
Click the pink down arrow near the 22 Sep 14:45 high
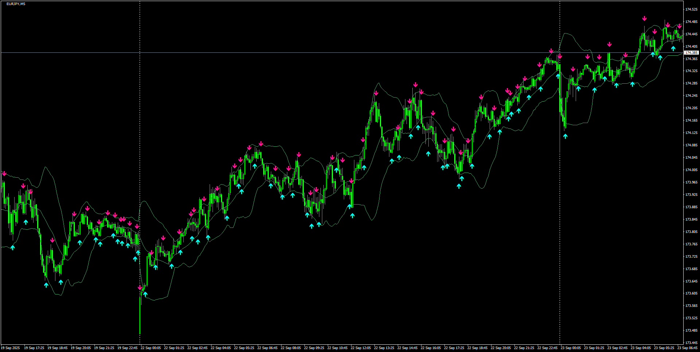415,85
